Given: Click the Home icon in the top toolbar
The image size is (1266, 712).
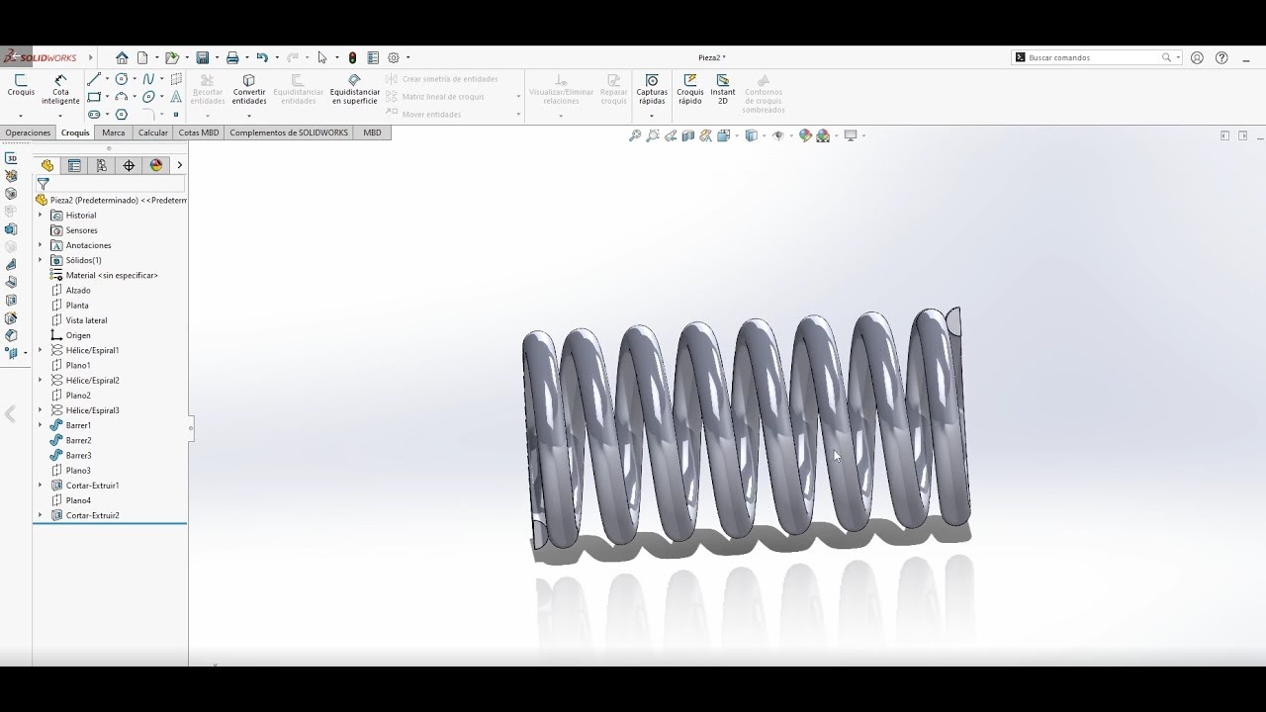Looking at the screenshot, I should tap(122, 57).
